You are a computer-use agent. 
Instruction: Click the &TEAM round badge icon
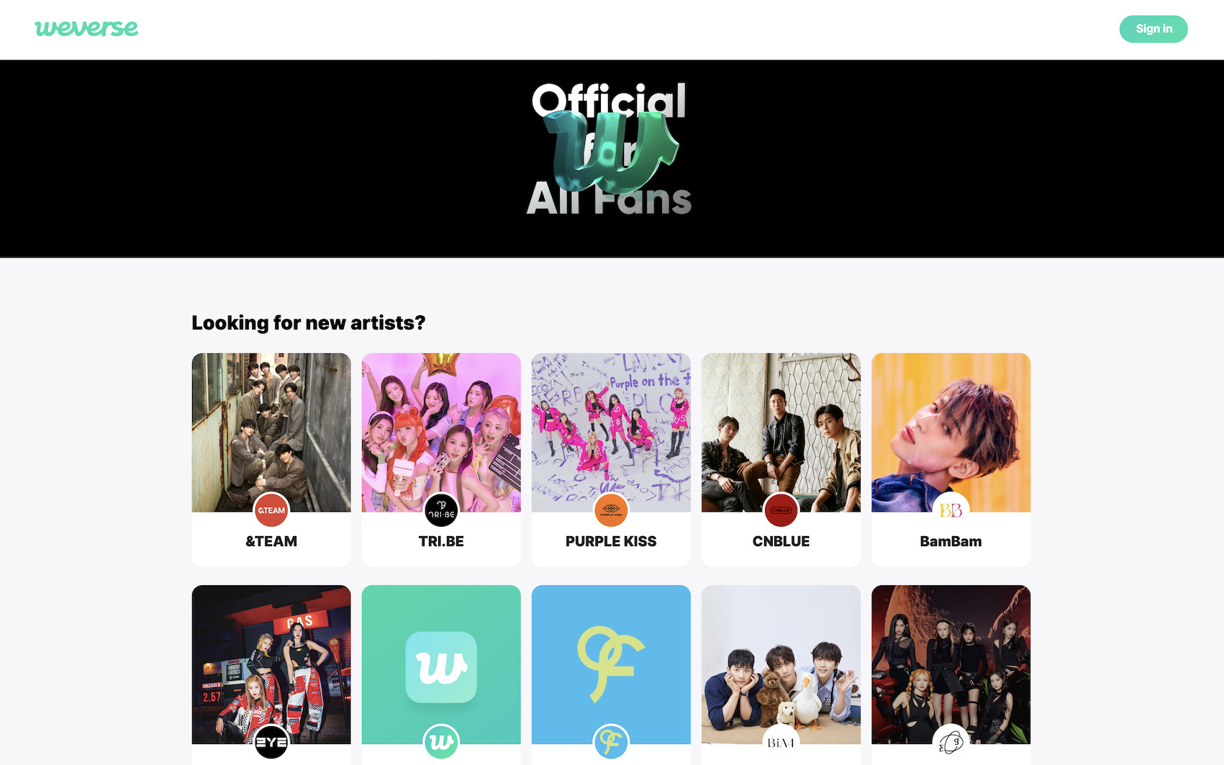(x=271, y=510)
